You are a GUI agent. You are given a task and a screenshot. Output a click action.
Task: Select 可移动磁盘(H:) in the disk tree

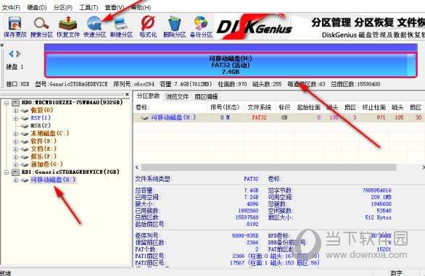(53, 180)
